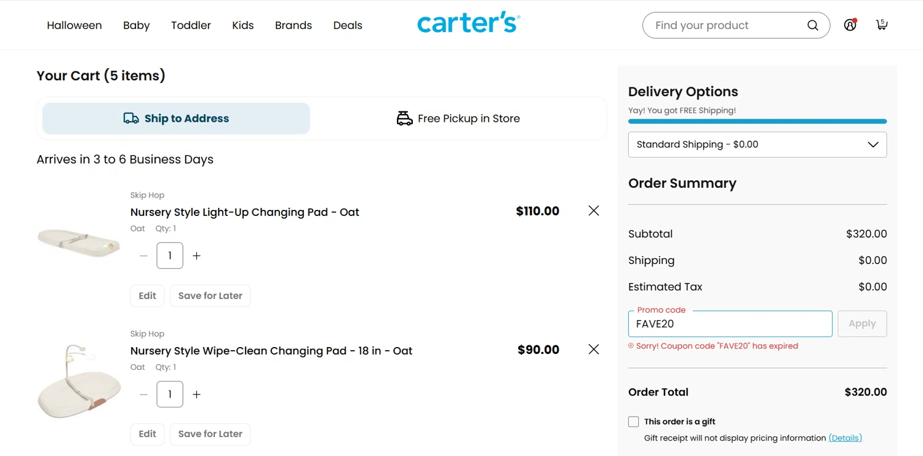Viewport: 923px width, 456px height.
Task: Go to Carter's logo homepage
Action: pyautogui.click(x=468, y=23)
